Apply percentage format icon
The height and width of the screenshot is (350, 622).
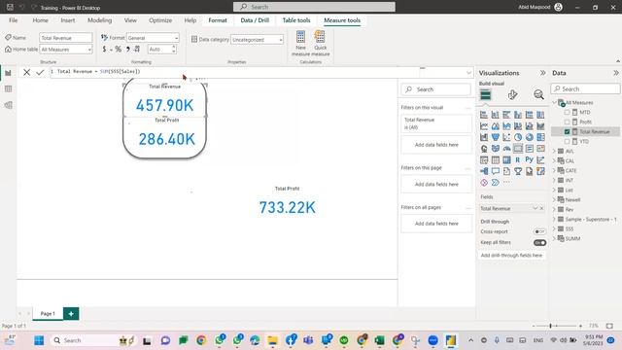[118, 49]
